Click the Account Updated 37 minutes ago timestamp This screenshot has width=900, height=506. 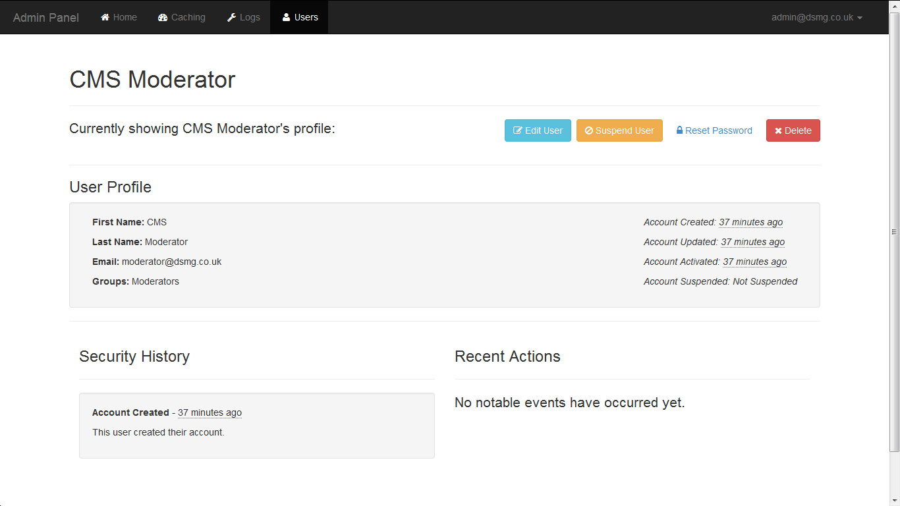tap(752, 242)
